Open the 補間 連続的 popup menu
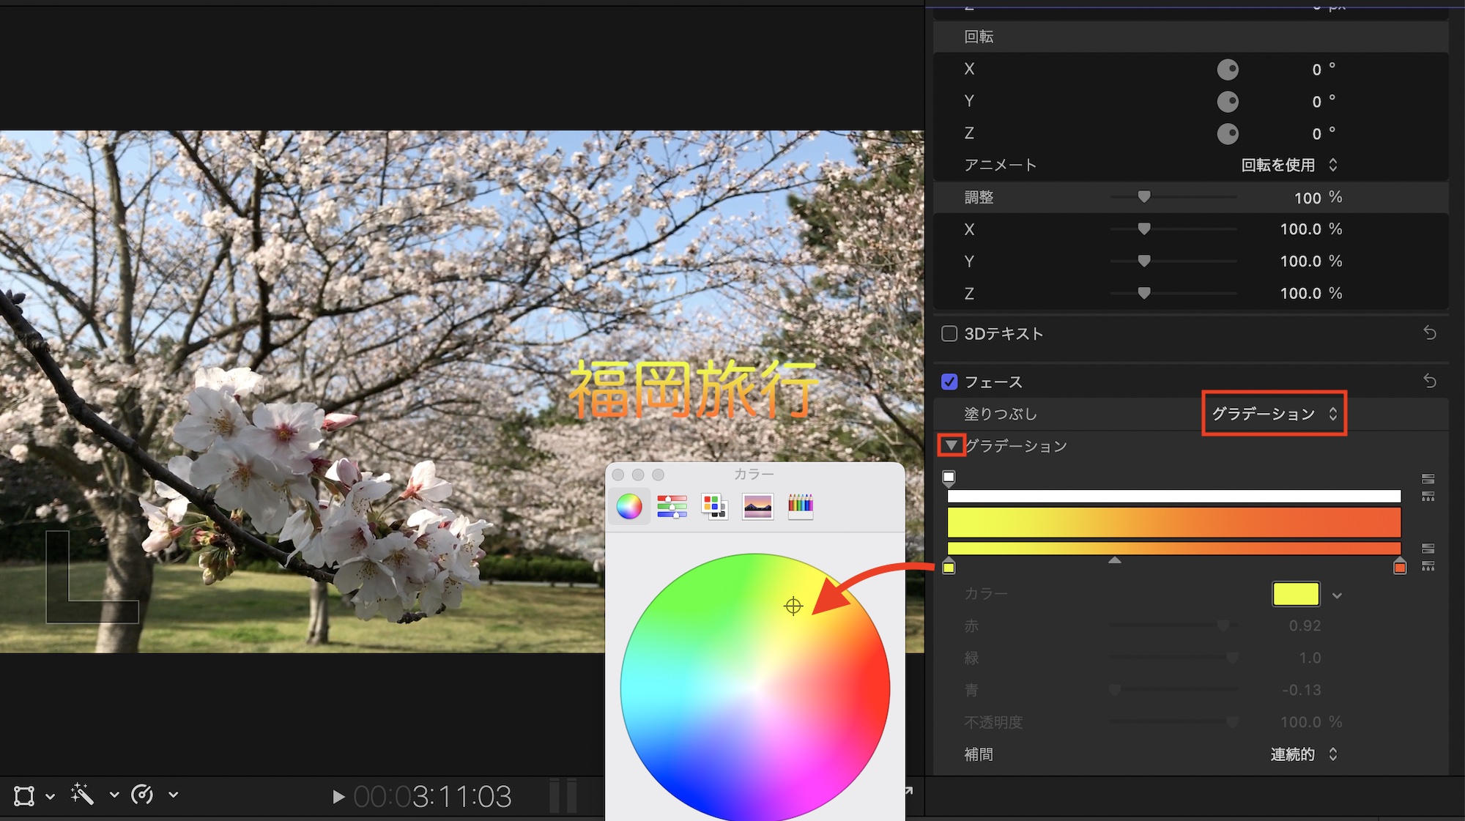 tap(1303, 754)
